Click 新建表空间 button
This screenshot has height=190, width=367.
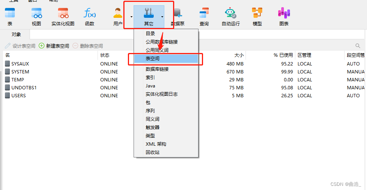(54, 46)
